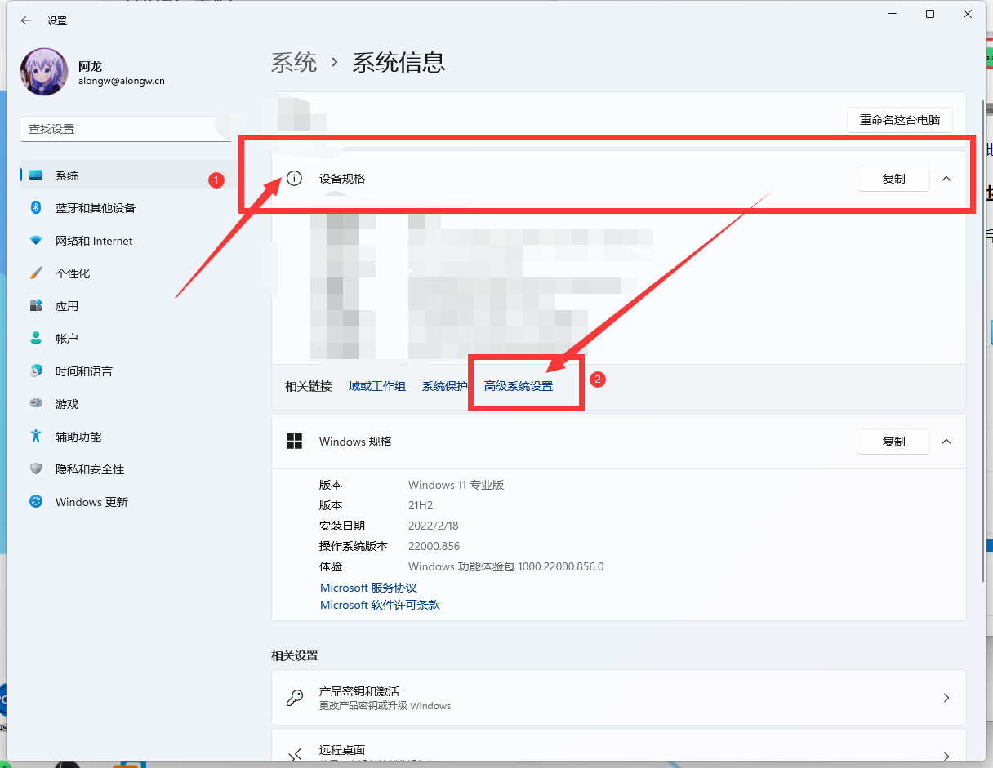Open Microsoft 服务协议 link
This screenshot has width=993, height=768.
368,588
